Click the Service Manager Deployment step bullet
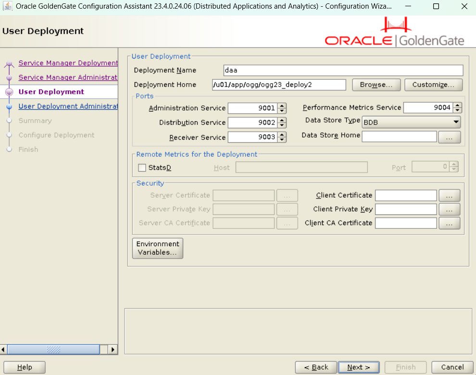This screenshot has width=476, height=375. [9, 64]
